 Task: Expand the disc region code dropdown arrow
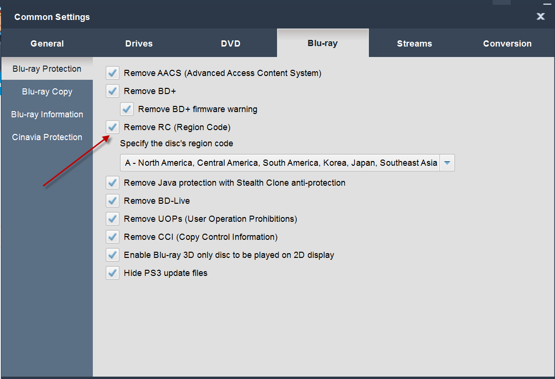tap(447, 163)
